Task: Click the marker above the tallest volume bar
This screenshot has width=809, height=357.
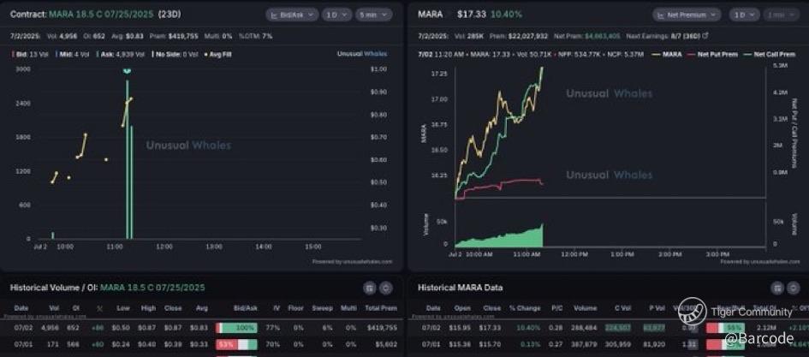Action: (127, 71)
